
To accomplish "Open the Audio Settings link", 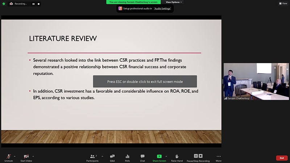I will tap(162, 8).
